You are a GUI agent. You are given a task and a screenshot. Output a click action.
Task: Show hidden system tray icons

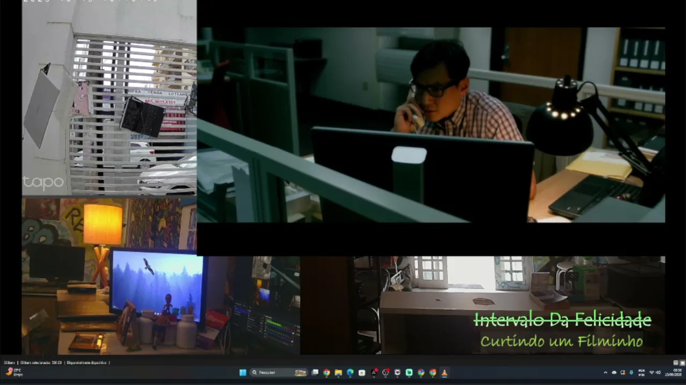tap(606, 373)
